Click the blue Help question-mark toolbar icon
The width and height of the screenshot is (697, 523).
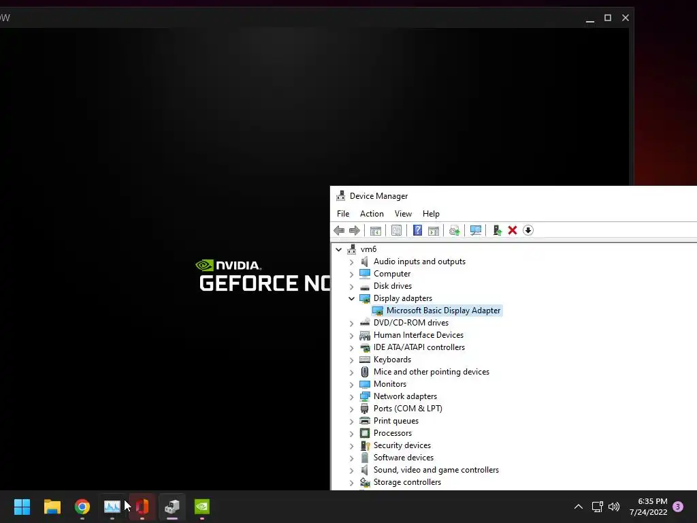coord(417,230)
